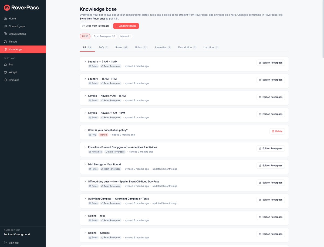Delete the cancellation policy entry
This screenshot has width=324, height=247.
[x=277, y=131]
